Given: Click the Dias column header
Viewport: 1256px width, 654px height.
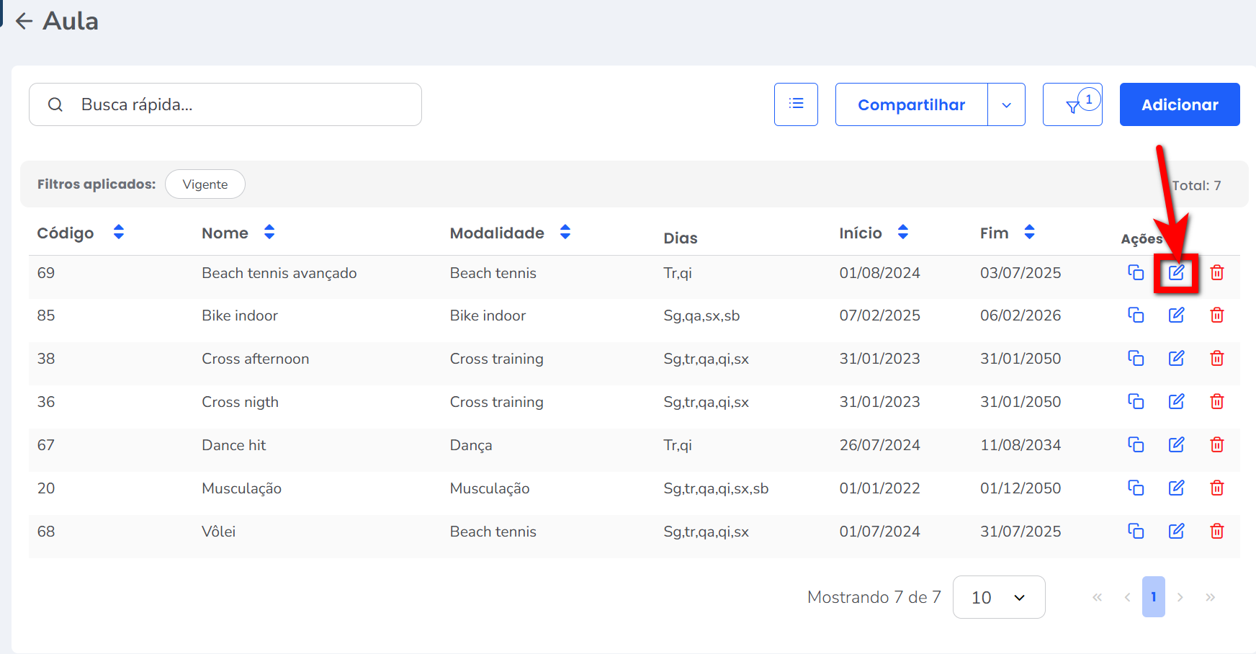Looking at the screenshot, I should tap(681, 238).
